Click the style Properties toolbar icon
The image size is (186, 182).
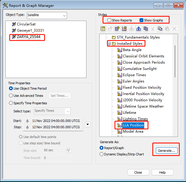click(103, 29)
